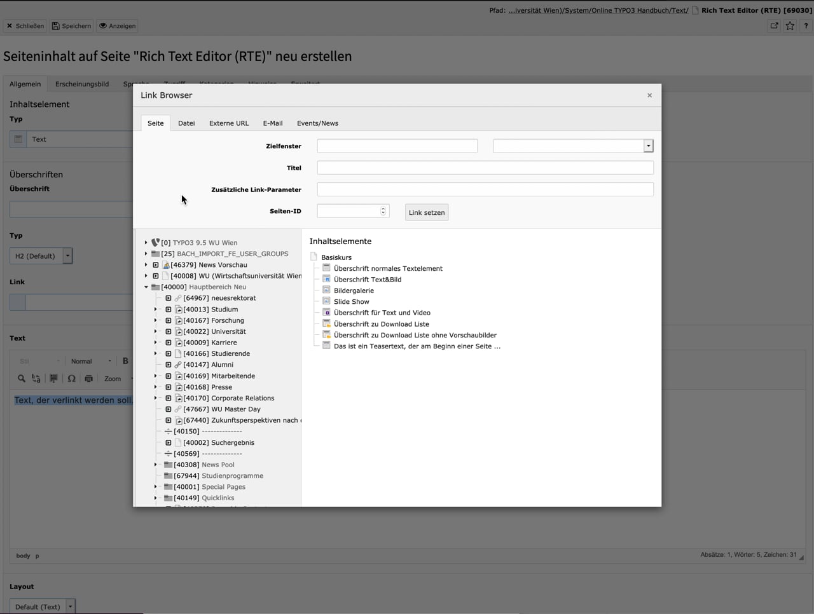Click the Replace icon in RTE toolbar
814x614 pixels.
click(36, 378)
